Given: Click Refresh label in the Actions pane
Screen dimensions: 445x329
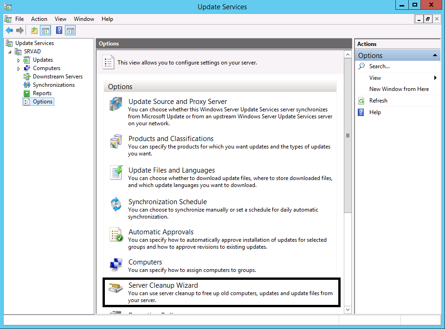Looking at the screenshot, I should point(378,101).
